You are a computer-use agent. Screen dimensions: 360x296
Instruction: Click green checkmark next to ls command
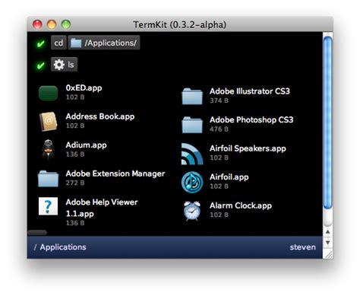40,65
